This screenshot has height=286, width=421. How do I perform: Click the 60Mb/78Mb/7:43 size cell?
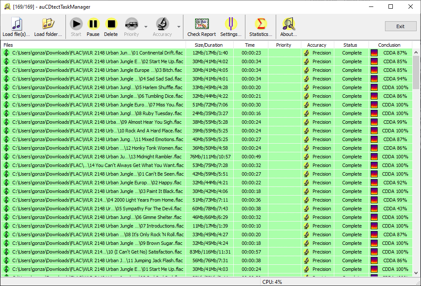(x=210, y=209)
